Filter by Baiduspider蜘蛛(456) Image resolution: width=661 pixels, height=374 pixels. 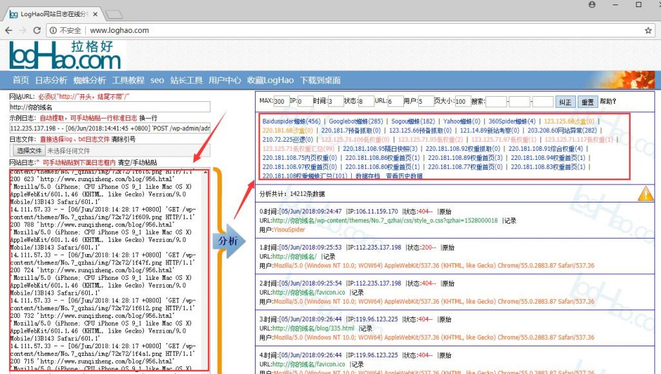click(x=291, y=121)
